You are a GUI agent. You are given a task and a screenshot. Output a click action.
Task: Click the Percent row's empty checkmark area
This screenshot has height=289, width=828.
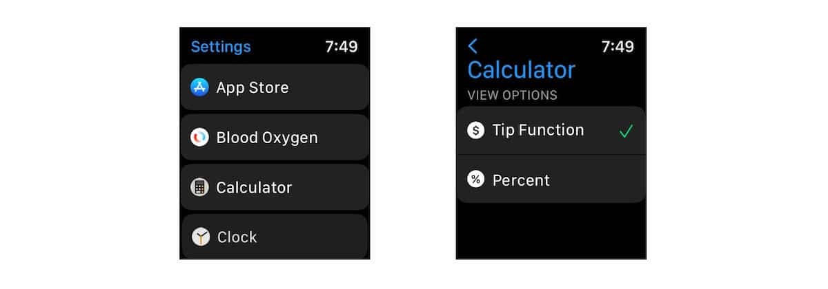[x=626, y=180]
